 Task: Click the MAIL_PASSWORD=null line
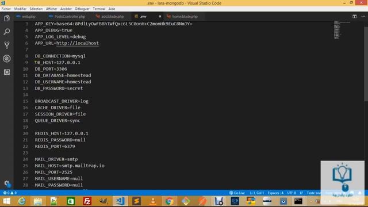(x=59, y=185)
